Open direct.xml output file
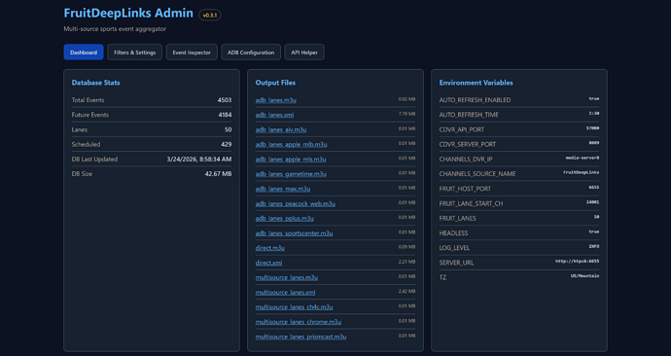This screenshot has width=671, height=356. 268,263
